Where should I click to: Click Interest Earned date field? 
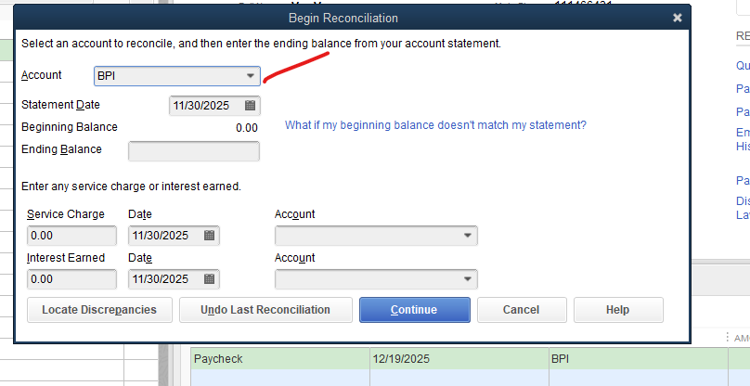coord(163,279)
